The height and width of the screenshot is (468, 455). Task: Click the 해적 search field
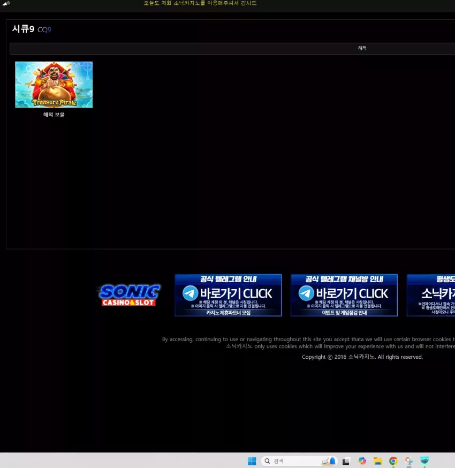(232, 48)
